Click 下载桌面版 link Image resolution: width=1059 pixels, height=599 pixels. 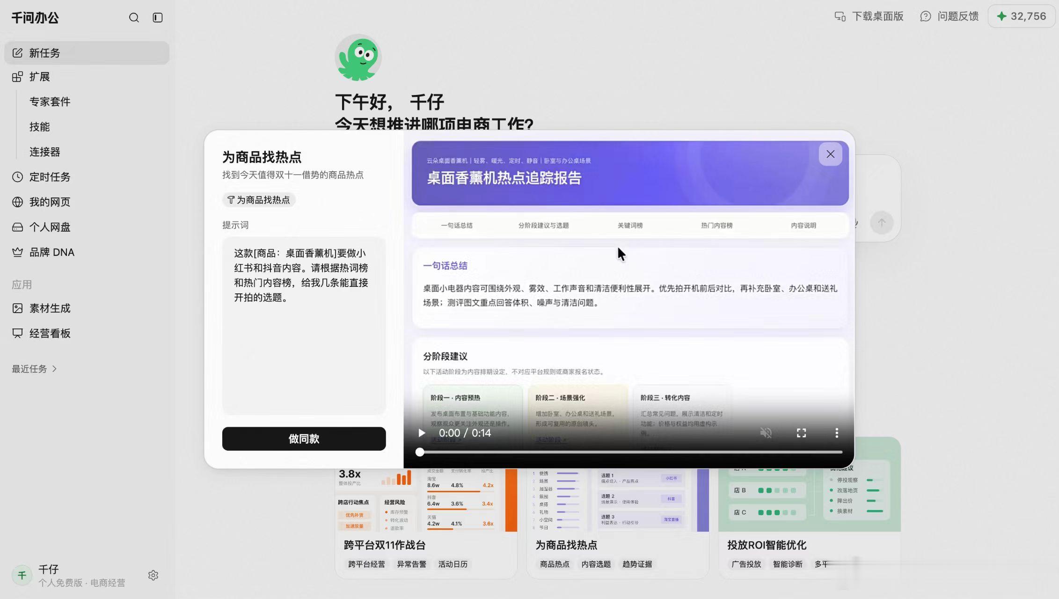click(x=869, y=16)
